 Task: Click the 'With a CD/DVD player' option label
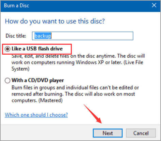(x=38, y=81)
